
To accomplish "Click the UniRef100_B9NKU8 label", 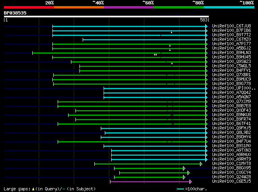I will click(231, 115).
